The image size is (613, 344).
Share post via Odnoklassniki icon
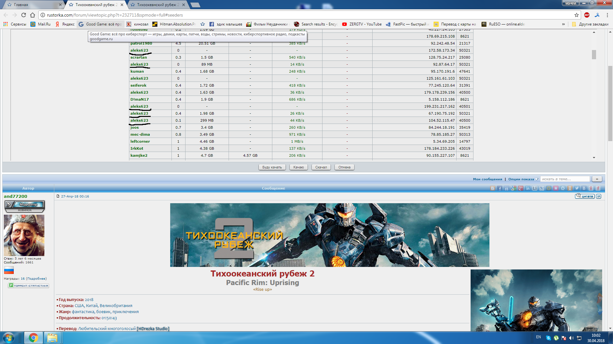(570, 188)
